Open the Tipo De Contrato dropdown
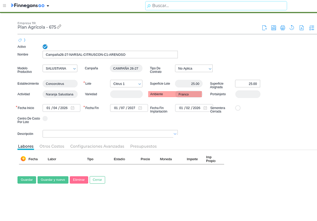The height and width of the screenshot is (221, 317). [x=193, y=69]
